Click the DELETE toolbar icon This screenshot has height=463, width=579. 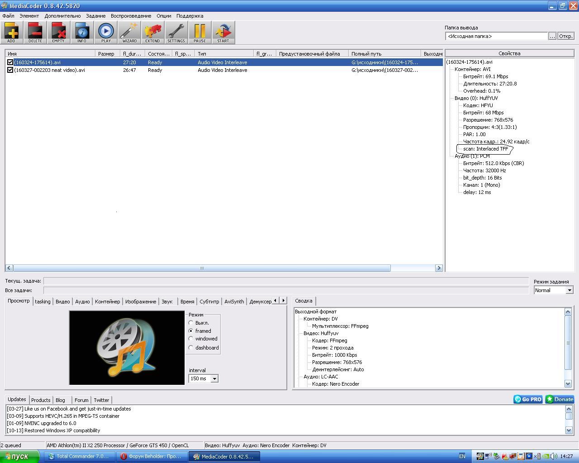coord(35,33)
